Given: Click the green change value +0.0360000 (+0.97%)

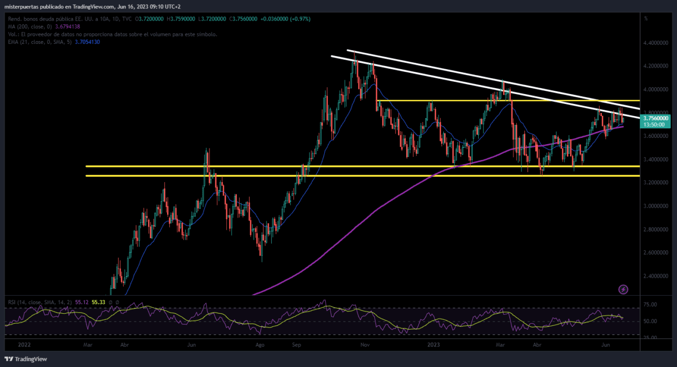Looking at the screenshot, I should pyautogui.click(x=286, y=19).
